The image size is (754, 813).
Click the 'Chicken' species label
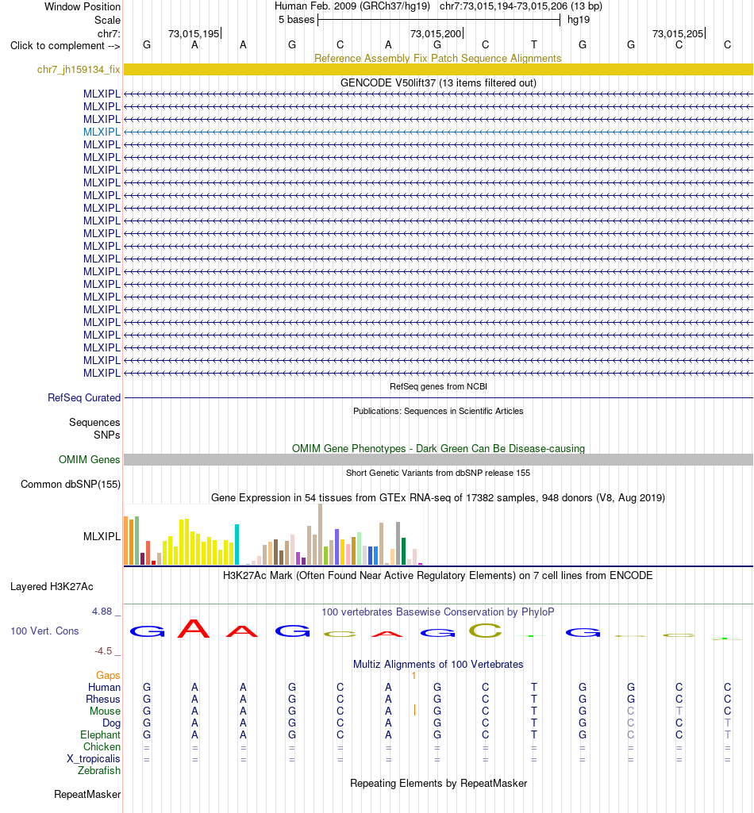[x=102, y=746]
